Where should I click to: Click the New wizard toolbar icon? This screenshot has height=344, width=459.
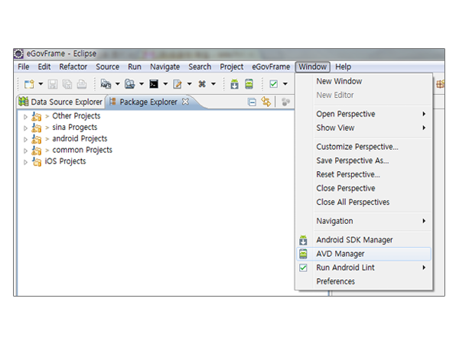click(29, 84)
